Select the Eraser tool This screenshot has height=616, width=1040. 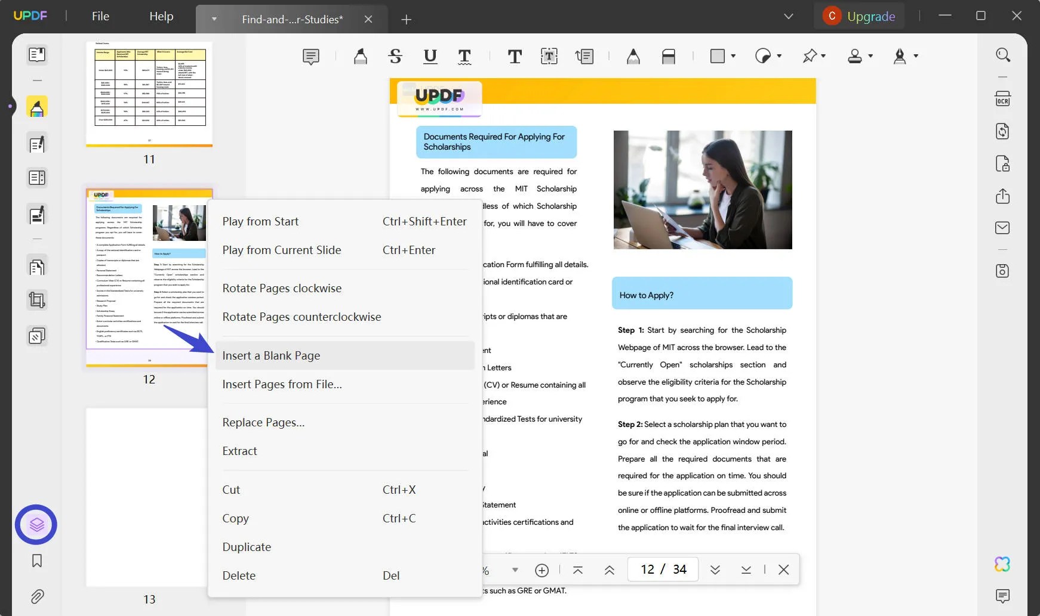pyautogui.click(x=668, y=56)
